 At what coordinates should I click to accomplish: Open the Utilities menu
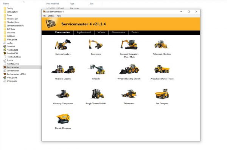(x=51, y=16)
